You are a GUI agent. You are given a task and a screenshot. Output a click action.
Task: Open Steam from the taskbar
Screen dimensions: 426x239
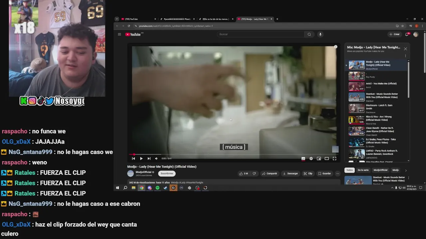point(165,188)
